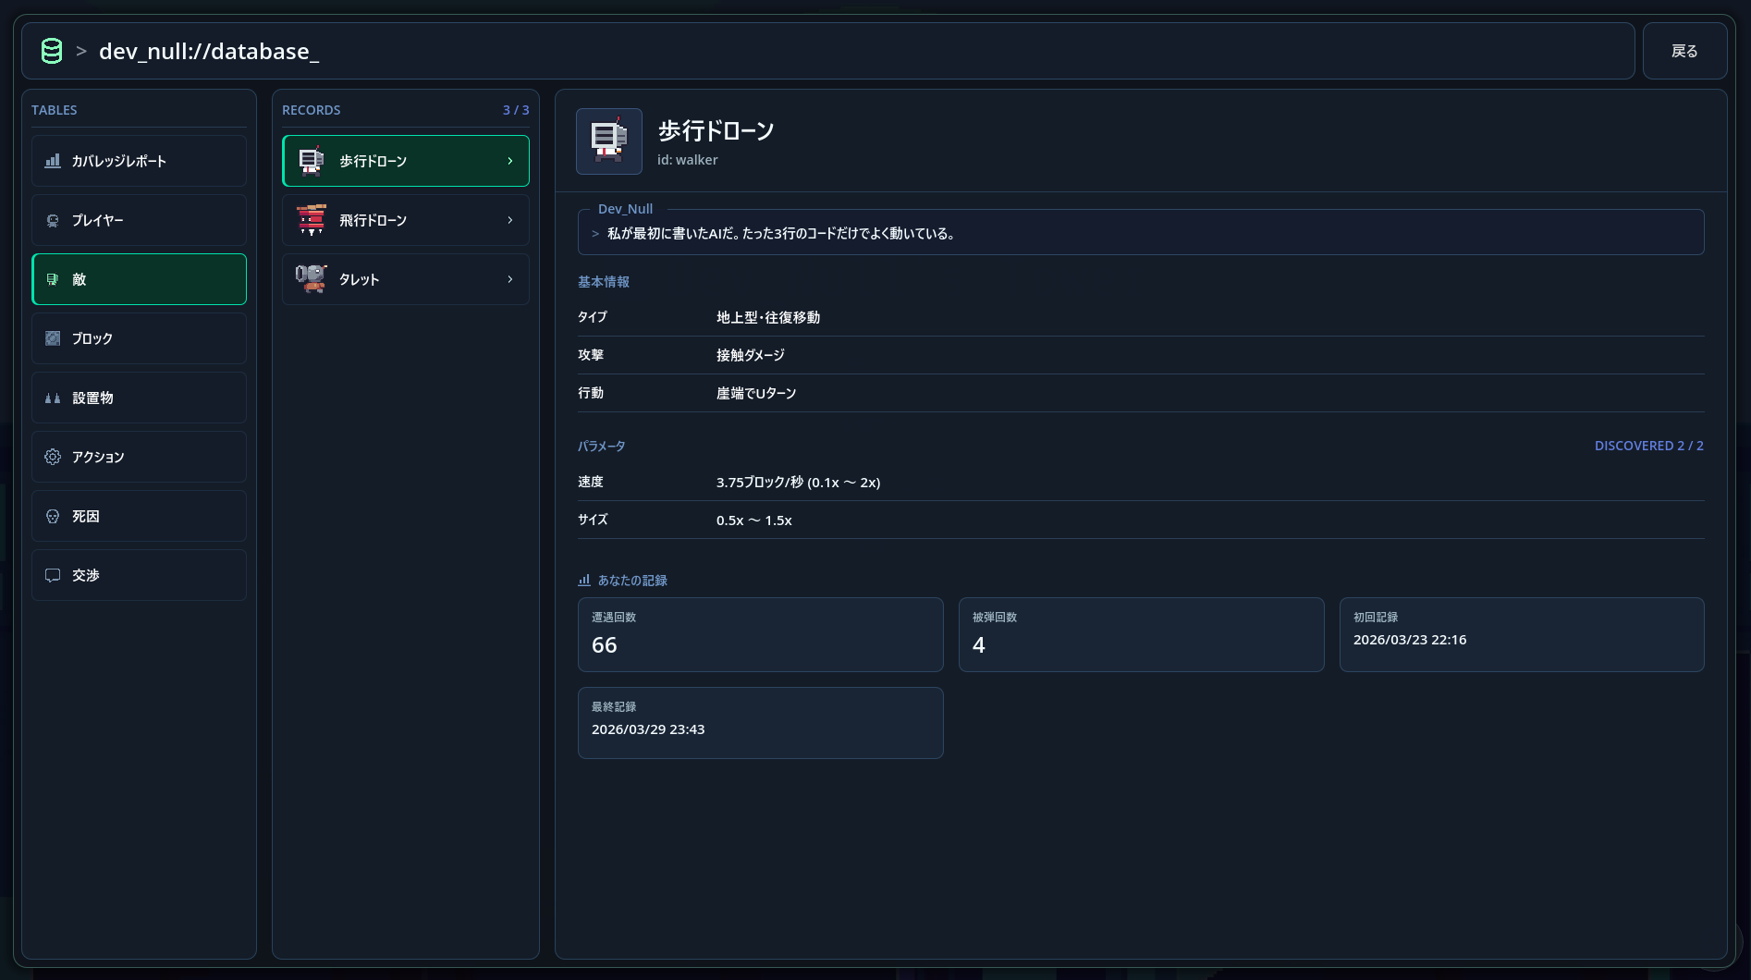Click the 設置物 spikes icon
The width and height of the screenshot is (1751, 980).
pos(53,398)
